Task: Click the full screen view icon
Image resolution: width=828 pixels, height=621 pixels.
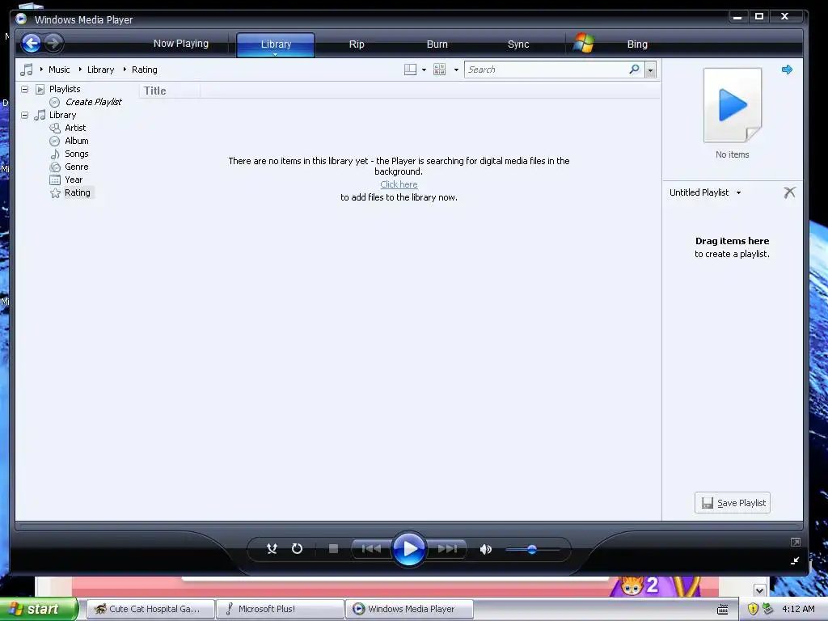Action: 796,543
